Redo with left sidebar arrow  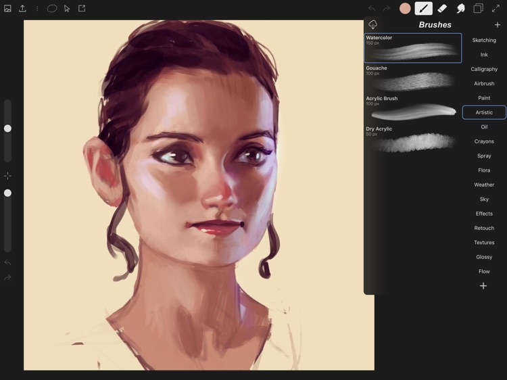click(7, 277)
